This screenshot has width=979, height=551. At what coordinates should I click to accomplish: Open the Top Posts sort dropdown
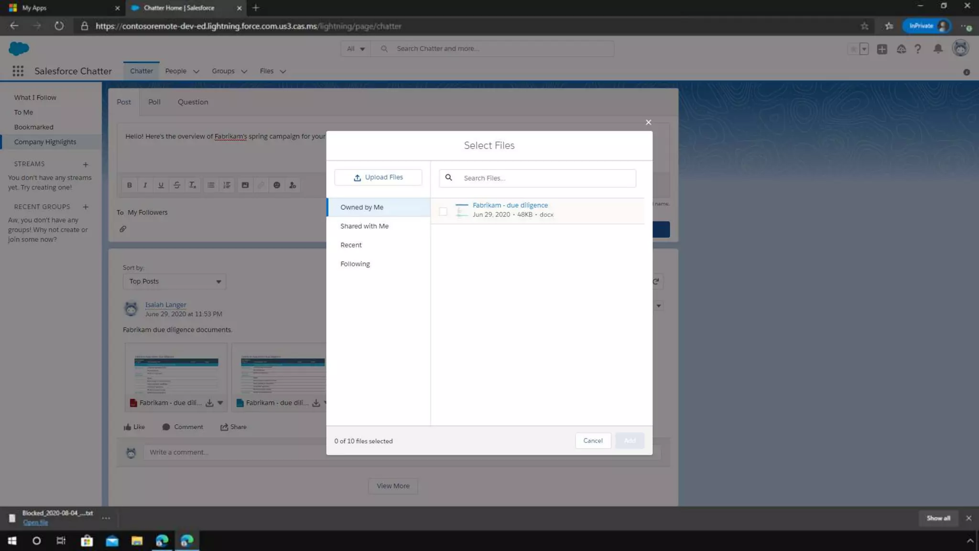click(x=174, y=281)
